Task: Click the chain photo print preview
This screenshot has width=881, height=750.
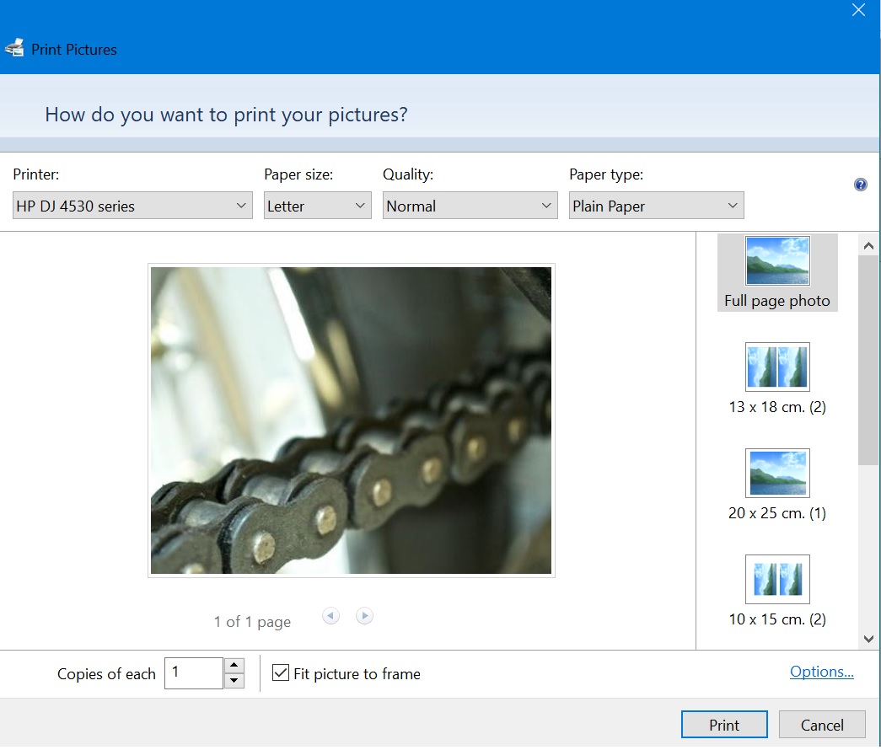Action: click(x=352, y=422)
